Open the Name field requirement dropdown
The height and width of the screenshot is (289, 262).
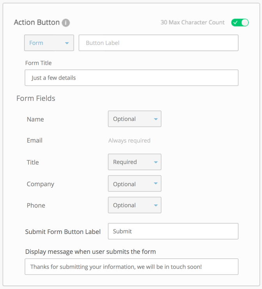(135, 119)
